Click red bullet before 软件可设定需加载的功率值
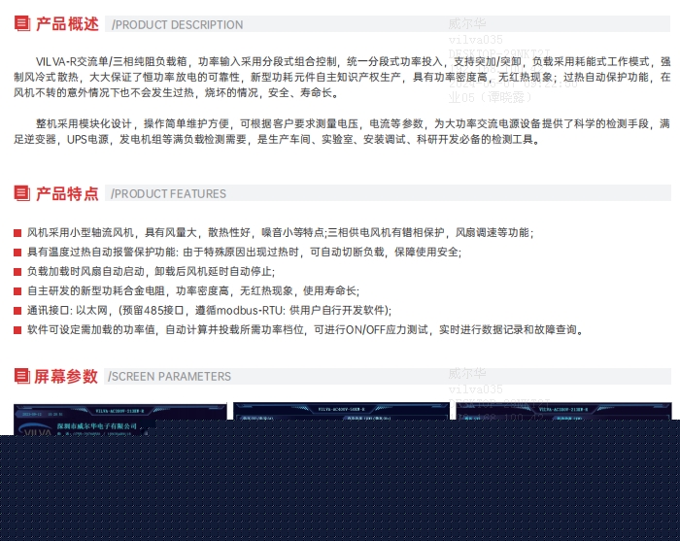Screen dimensions: 680x541 17,330
